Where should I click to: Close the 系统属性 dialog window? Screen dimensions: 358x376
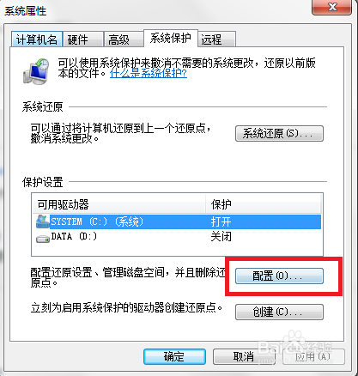coord(331,7)
